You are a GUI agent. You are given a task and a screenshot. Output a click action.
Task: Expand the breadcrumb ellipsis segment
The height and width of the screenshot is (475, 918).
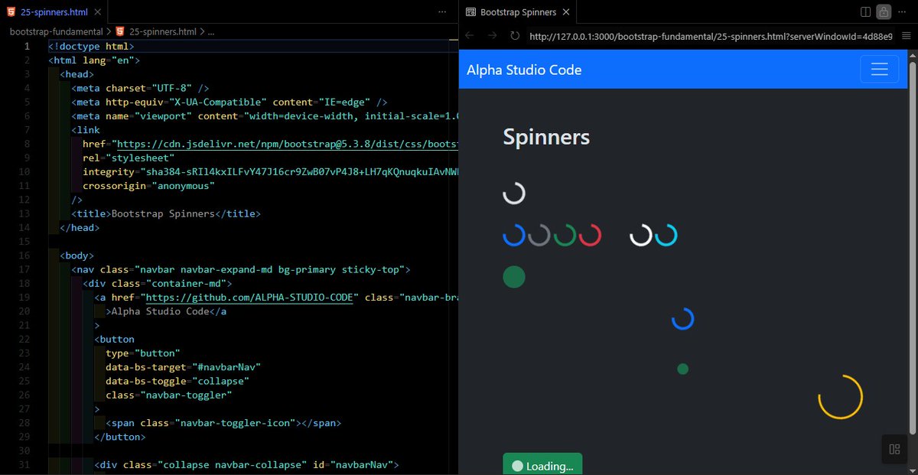211,31
